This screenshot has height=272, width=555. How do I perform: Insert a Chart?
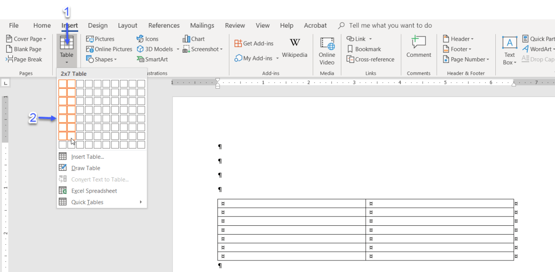[x=194, y=39]
